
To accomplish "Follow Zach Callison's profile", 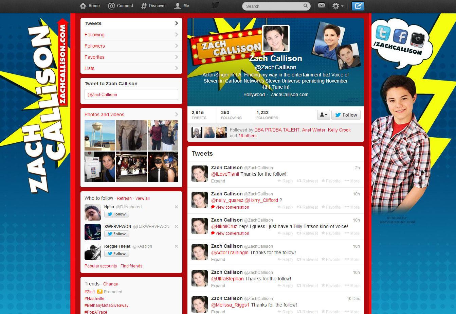I will point(346,115).
